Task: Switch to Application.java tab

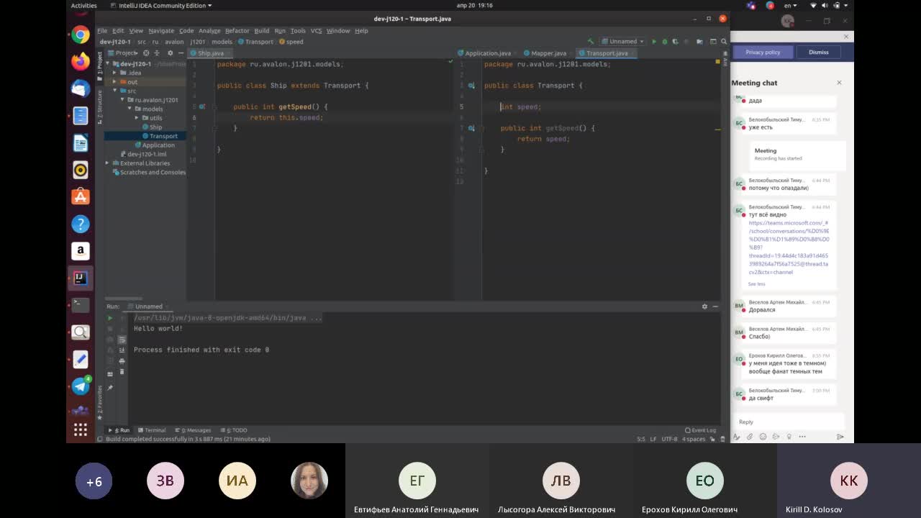Action: 488,53
